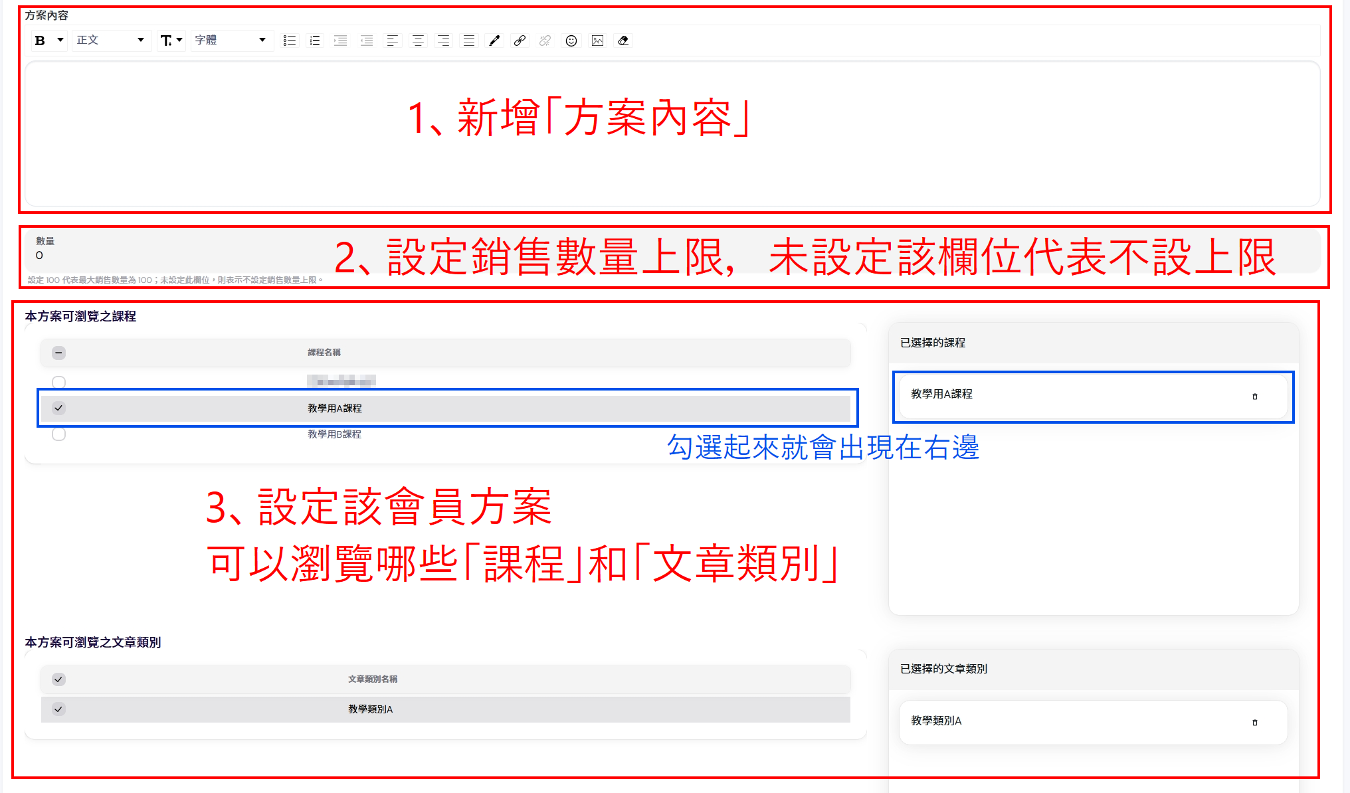Delete 教學類別A from selected categories

click(1254, 723)
